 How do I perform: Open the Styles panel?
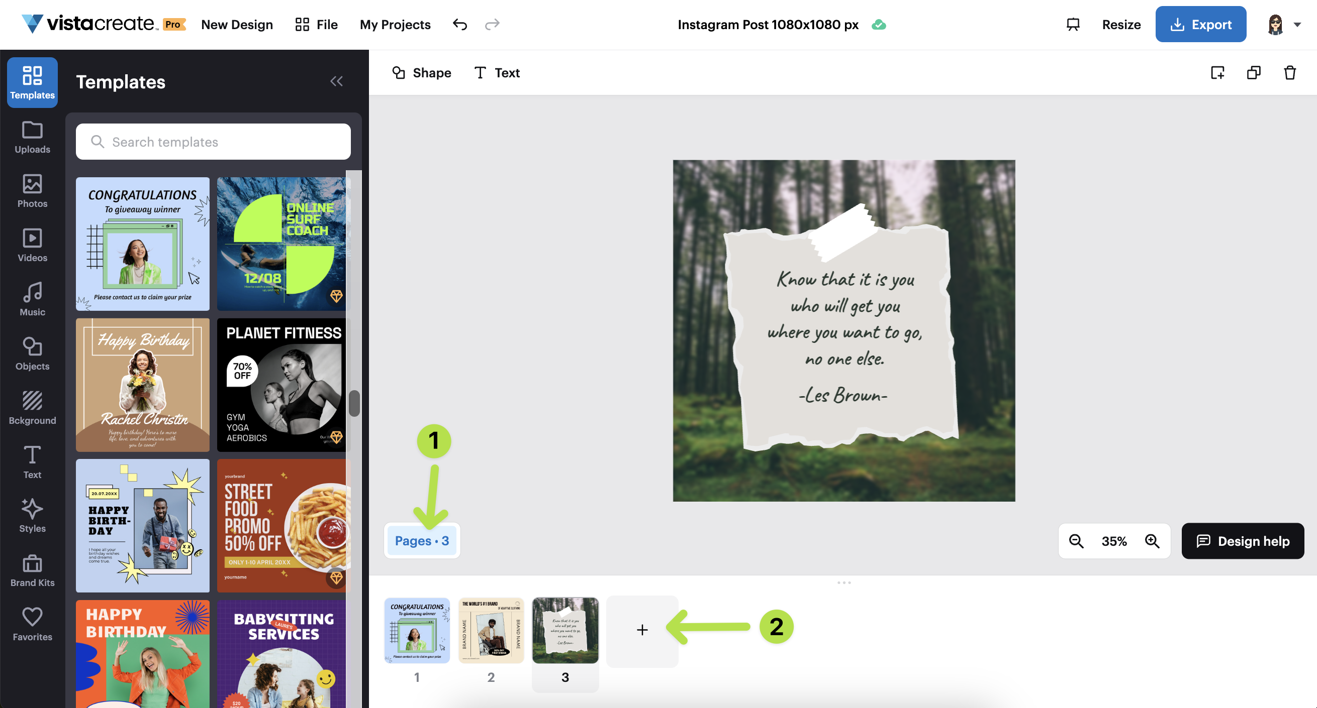tap(32, 516)
